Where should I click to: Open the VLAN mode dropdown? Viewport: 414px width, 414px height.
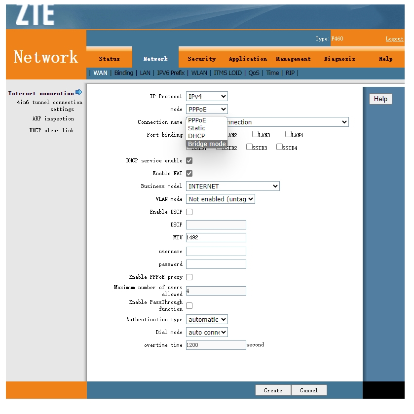pos(220,199)
